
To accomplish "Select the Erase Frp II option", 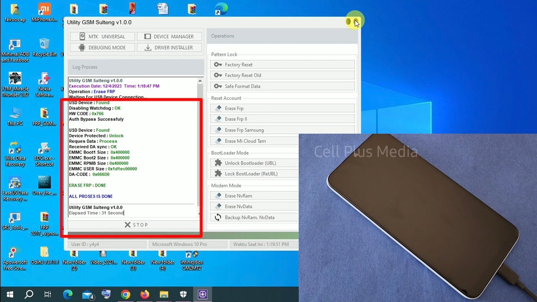I will [282, 119].
